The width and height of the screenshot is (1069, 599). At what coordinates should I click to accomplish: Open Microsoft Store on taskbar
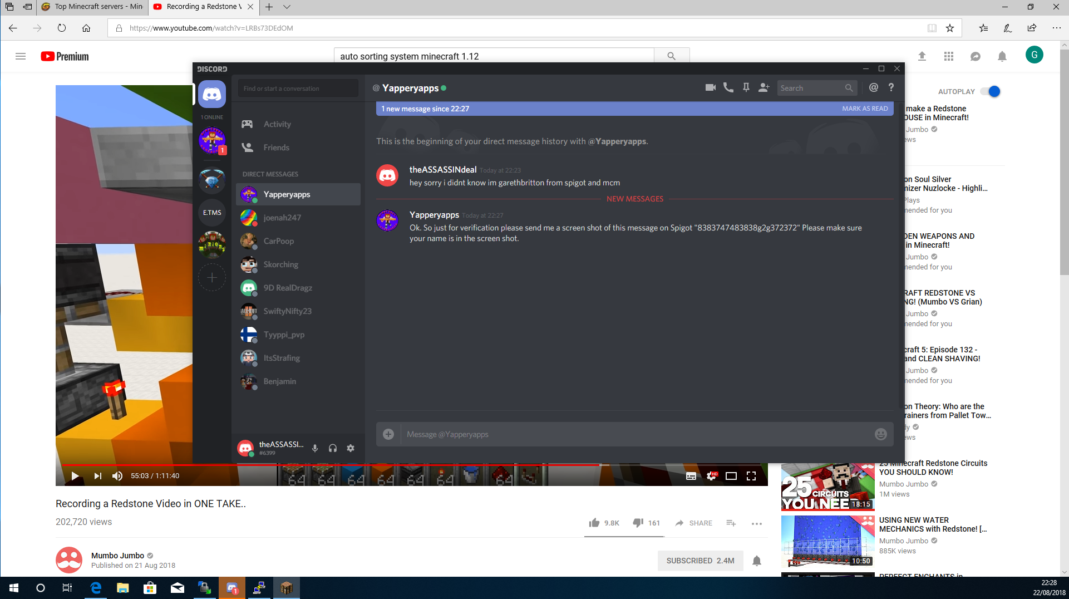coord(150,588)
